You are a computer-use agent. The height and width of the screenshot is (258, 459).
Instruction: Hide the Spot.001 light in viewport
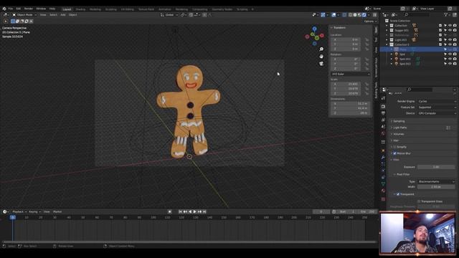450,59
